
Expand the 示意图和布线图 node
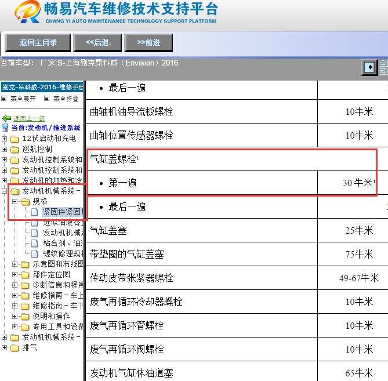(x=15, y=264)
